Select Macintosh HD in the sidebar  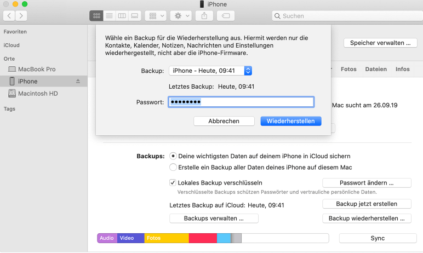(44, 94)
